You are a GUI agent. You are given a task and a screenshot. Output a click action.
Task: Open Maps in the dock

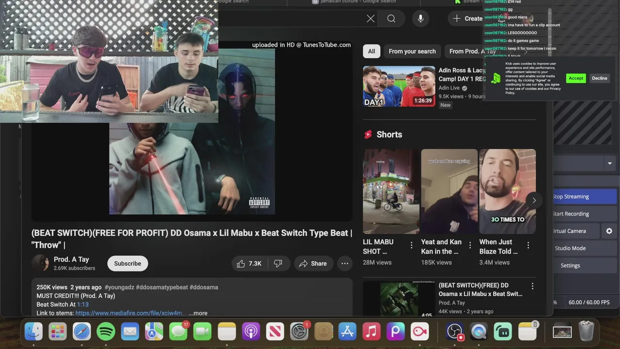point(154,332)
